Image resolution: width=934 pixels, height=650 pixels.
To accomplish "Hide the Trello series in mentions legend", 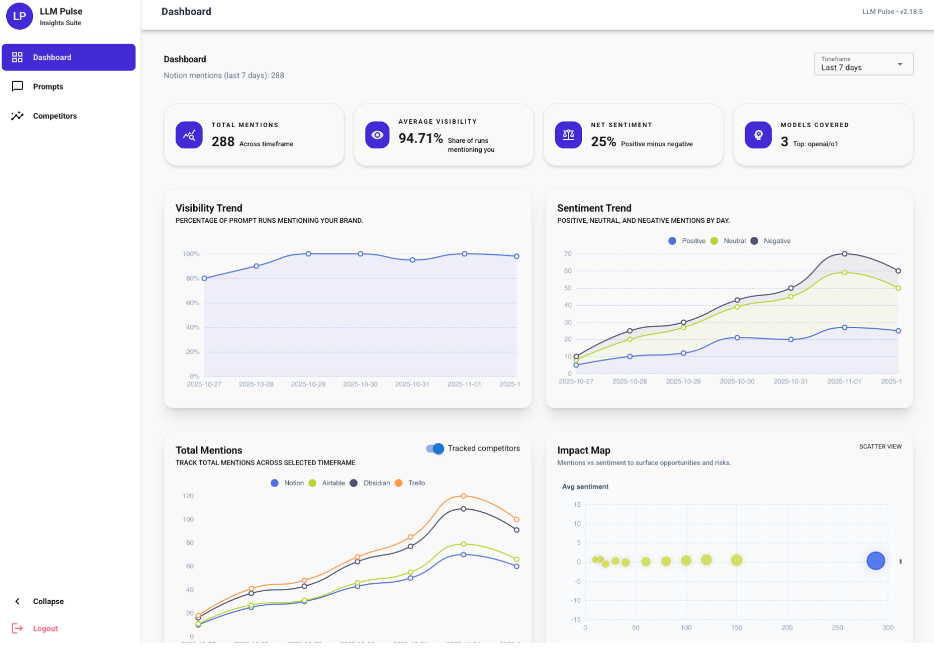I will (410, 483).
